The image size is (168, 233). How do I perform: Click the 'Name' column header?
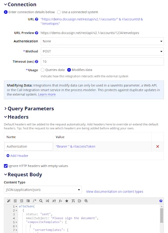pos(11,137)
